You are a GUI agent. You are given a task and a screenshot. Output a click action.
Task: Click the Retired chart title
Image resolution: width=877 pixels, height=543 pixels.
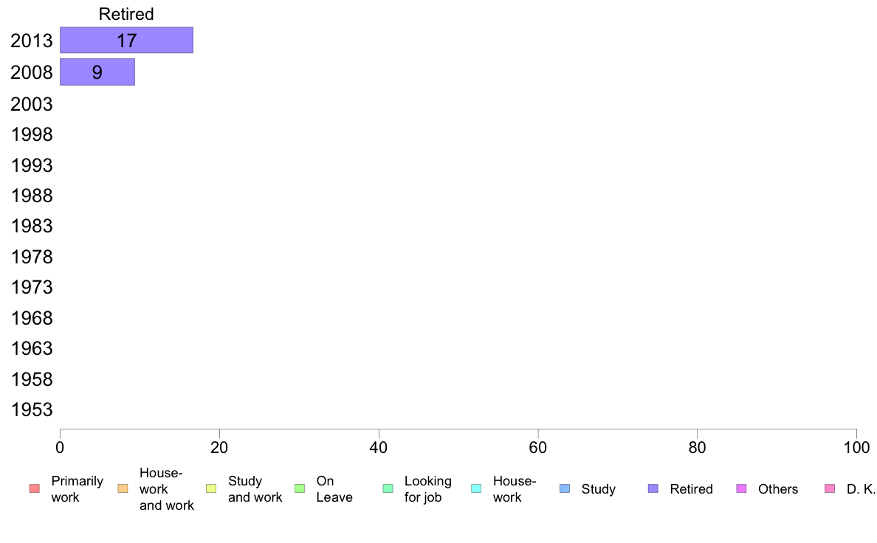126,14
